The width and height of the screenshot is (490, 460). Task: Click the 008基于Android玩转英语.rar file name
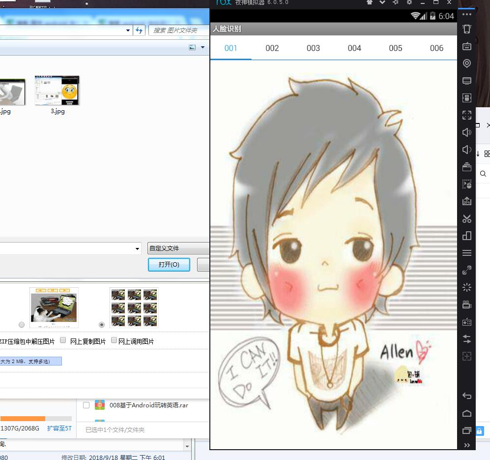(x=149, y=405)
